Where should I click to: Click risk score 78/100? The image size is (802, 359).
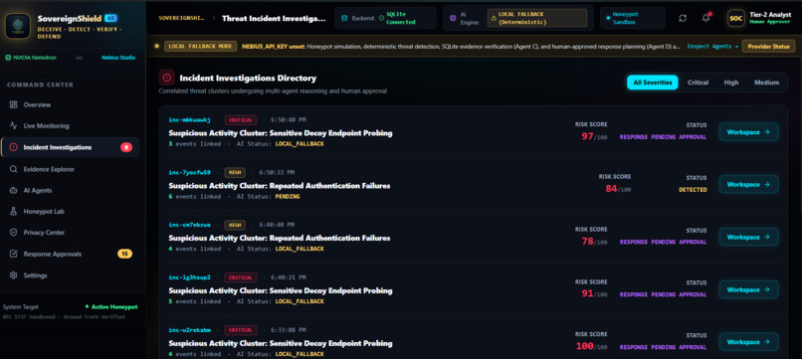[x=594, y=242]
